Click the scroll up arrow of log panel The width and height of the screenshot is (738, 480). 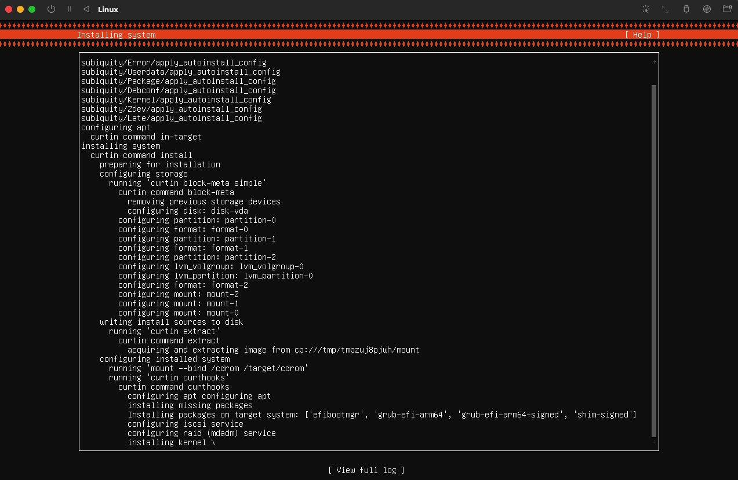(x=654, y=62)
